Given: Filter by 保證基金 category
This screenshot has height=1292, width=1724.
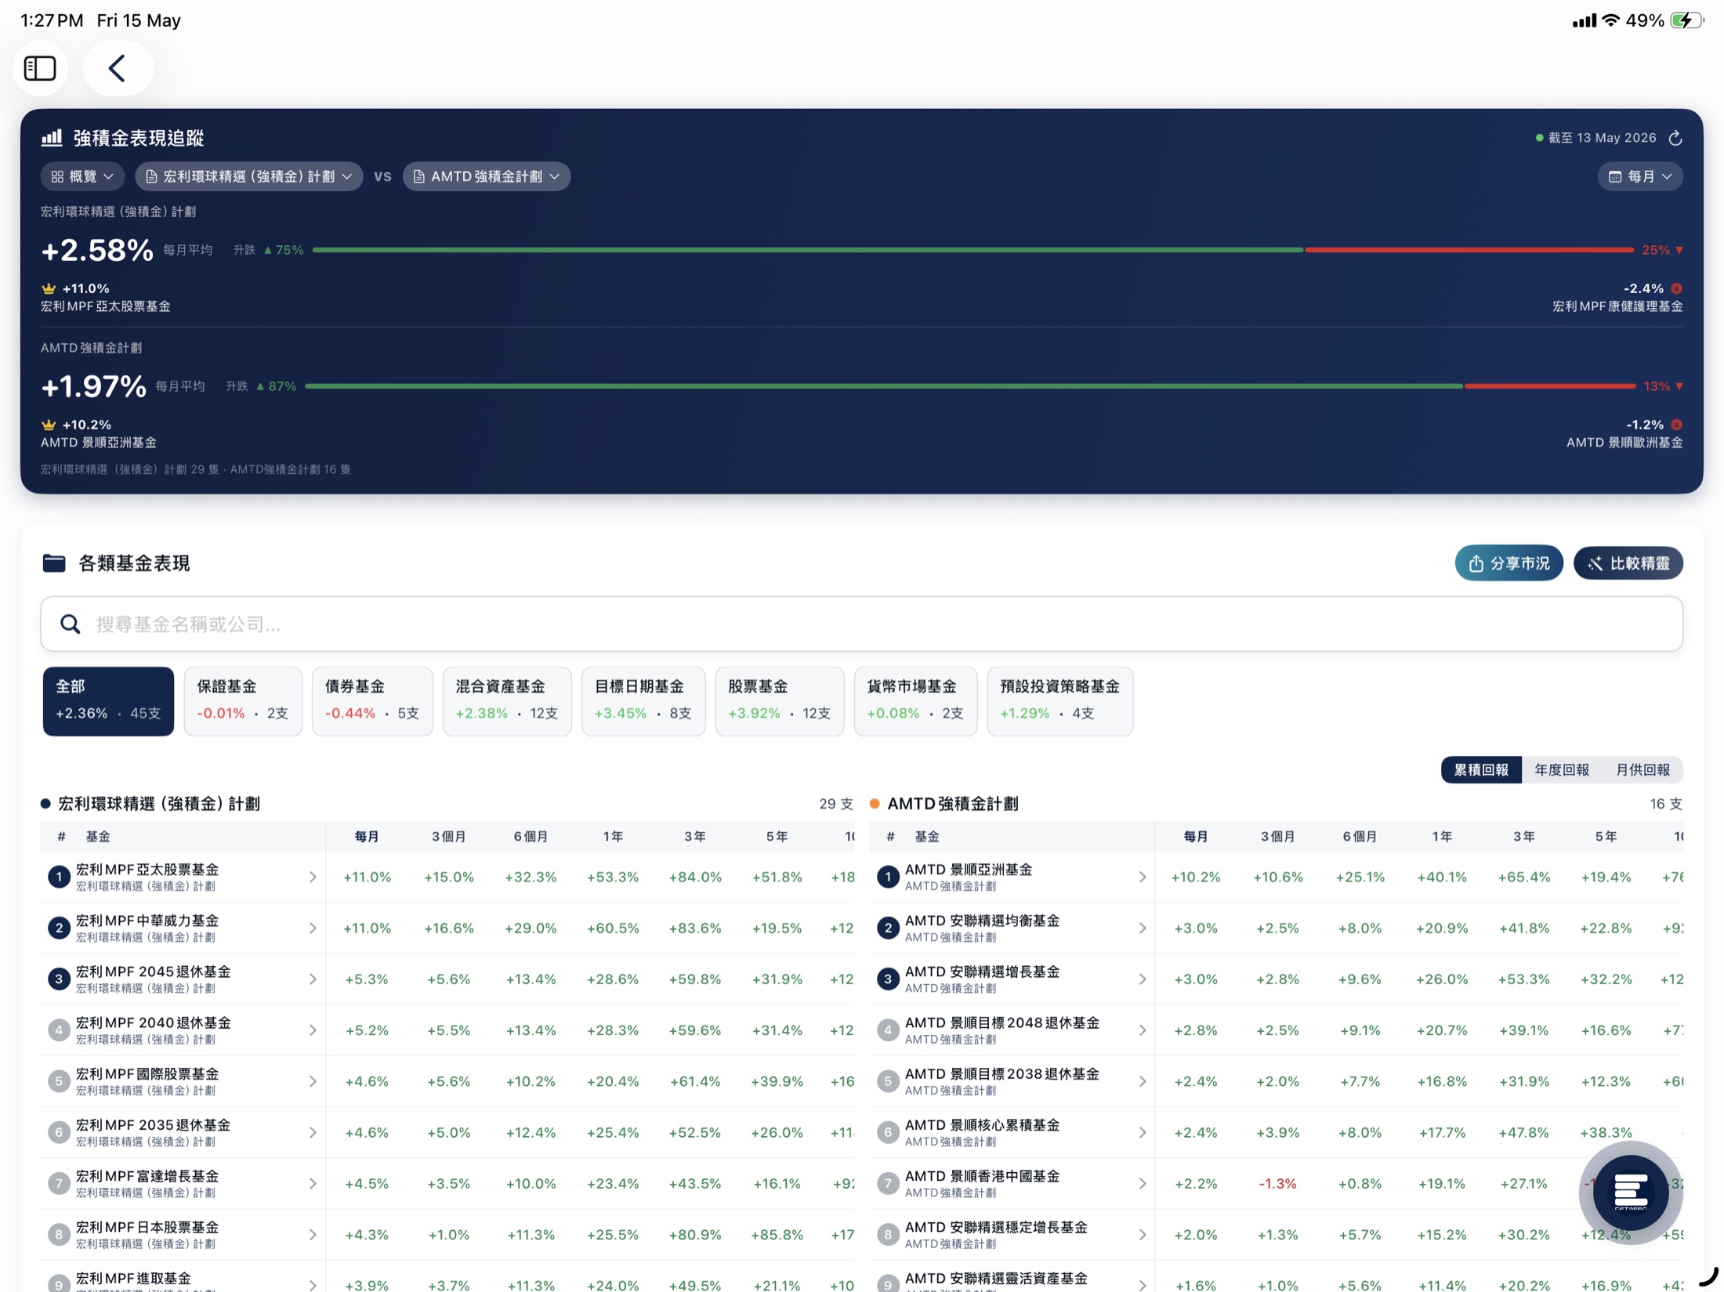Looking at the screenshot, I should point(243,700).
